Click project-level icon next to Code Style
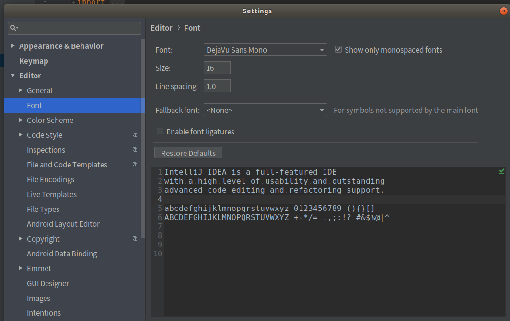510x321 pixels. pyautogui.click(x=135, y=135)
